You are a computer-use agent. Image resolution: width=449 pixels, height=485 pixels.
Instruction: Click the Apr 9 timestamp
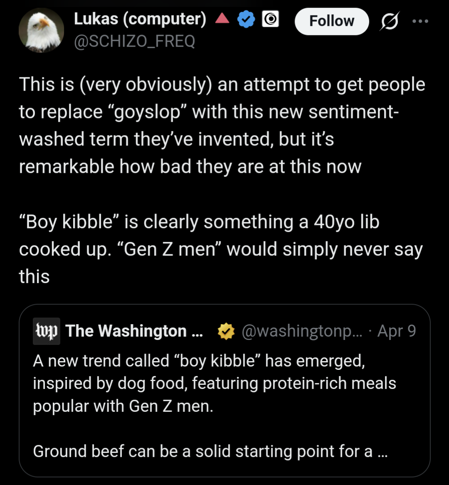(397, 331)
